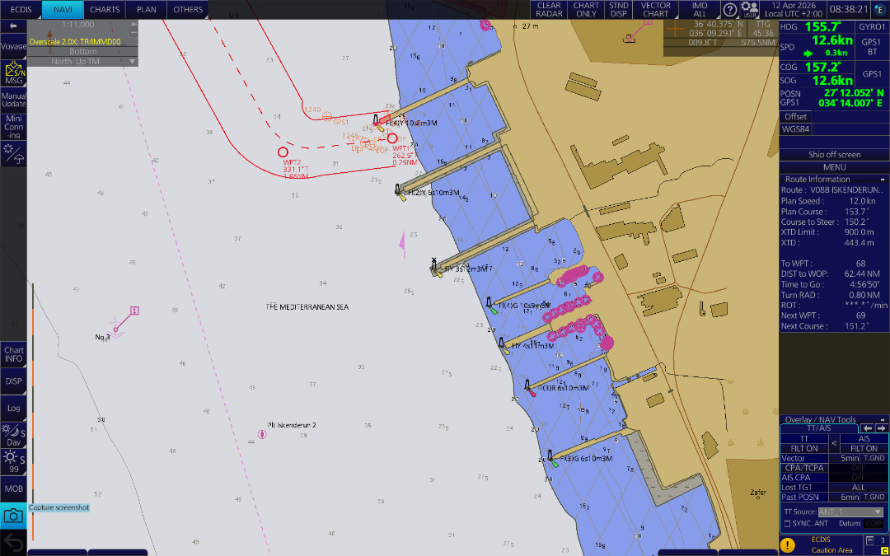This screenshot has width=890, height=556.
Task: Click the S/N MSG envelope icon
Action: [13, 73]
